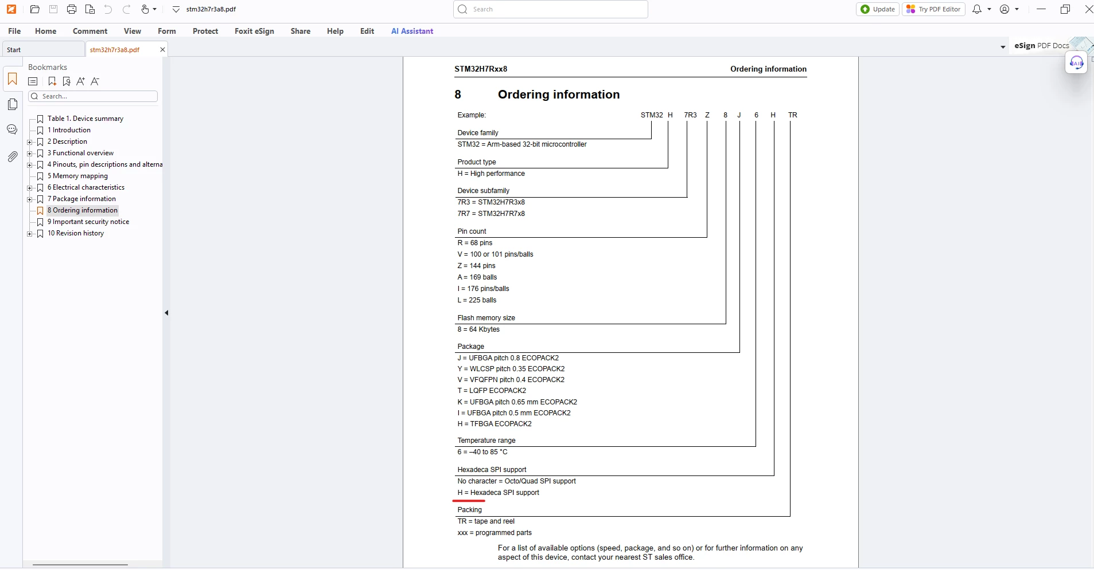Open the AI Assistant tab
The image size is (1094, 570).
[x=412, y=31]
